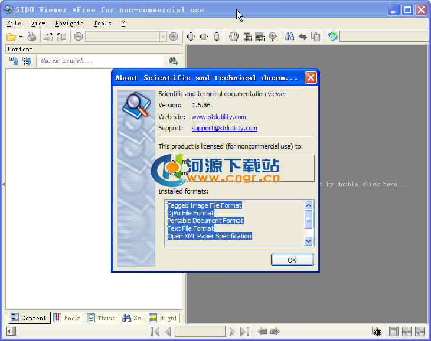The image size is (431, 341).
Task: Expand all items in Content panel
Action: [14, 61]
